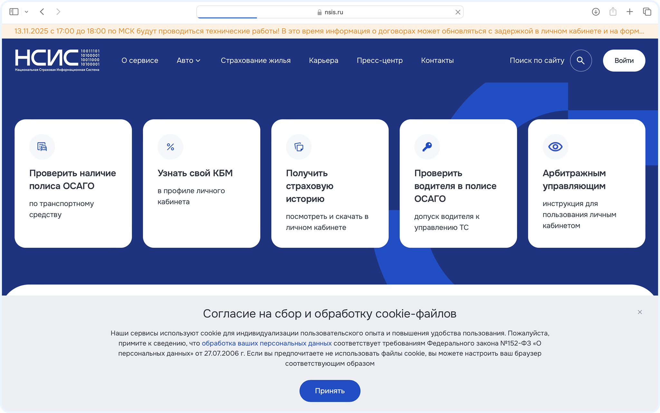Click the OSAGO policy check card icon
The image size is (660, 413).
(x=42, y=147)
